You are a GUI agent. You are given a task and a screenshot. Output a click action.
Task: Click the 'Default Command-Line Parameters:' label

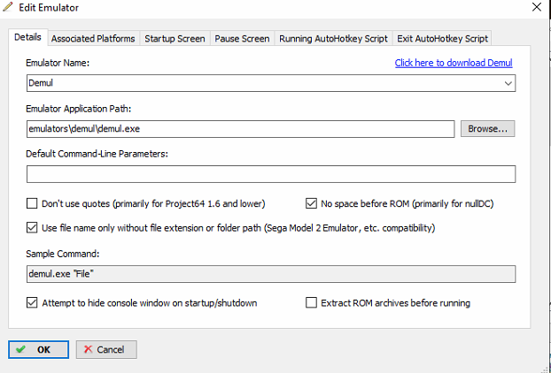[97, 154]
